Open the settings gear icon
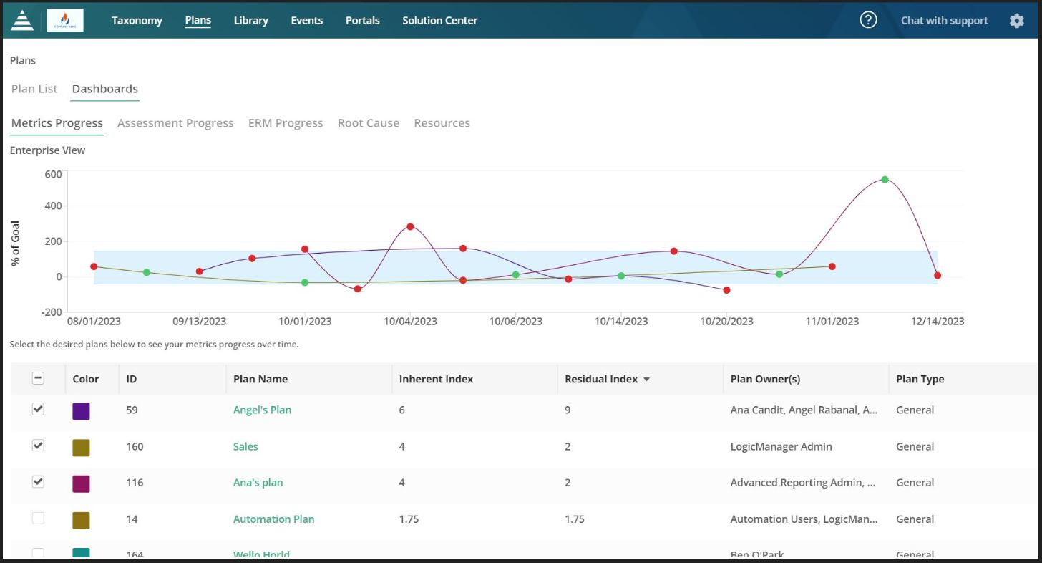 pyautogui.click(x=1016, y=21)
